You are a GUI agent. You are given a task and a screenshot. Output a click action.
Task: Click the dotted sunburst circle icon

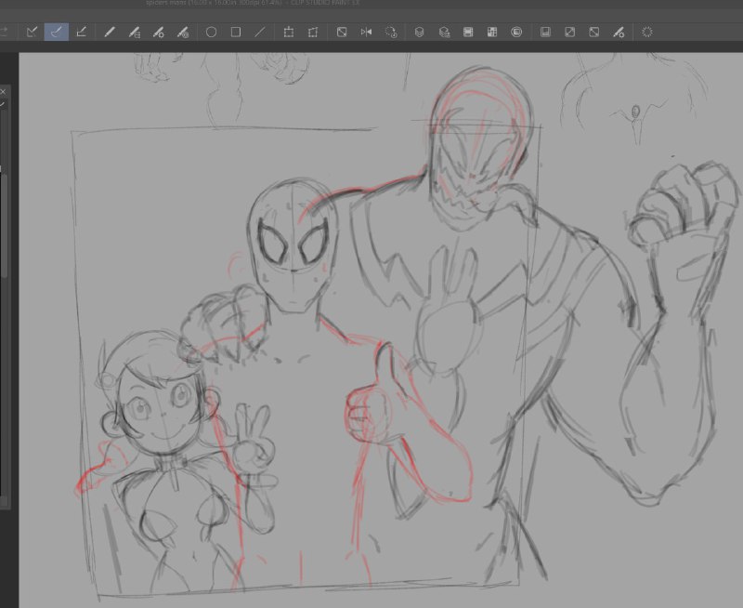point(647,33)
